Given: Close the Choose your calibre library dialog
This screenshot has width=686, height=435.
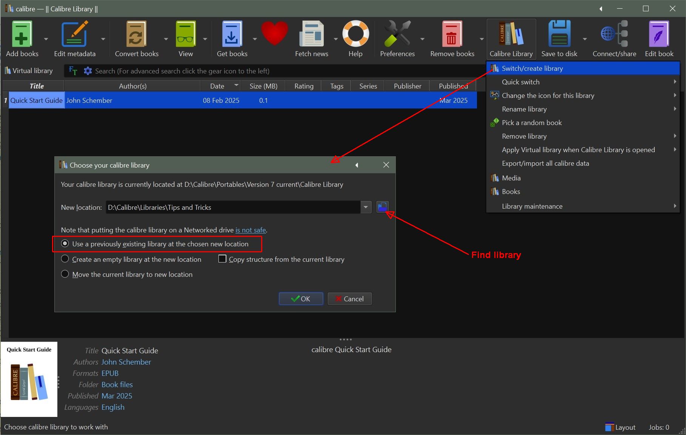Looking at the screenshot, I should click(386, 165).
